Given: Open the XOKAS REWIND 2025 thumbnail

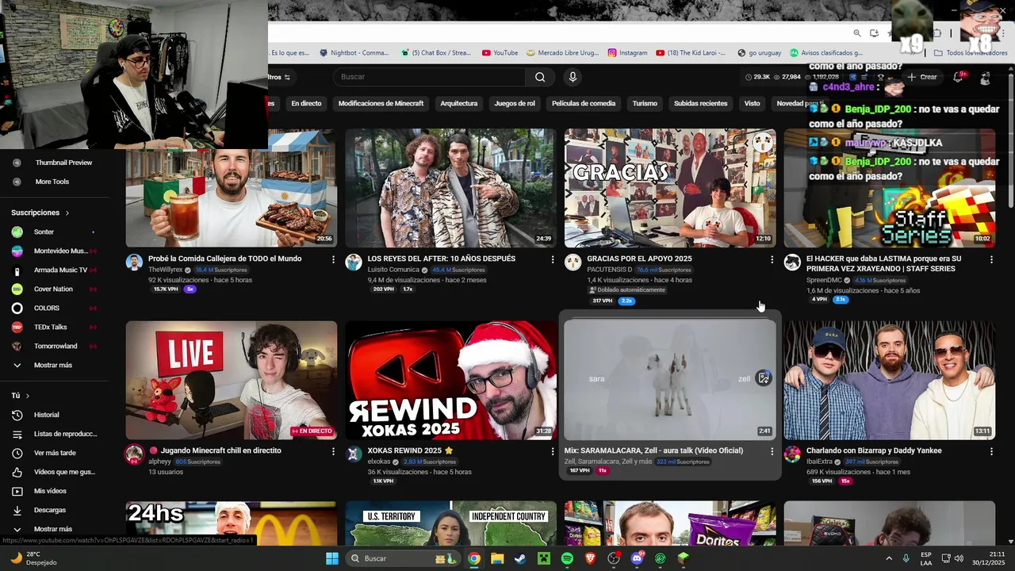Looking at the screenshot, I should [x=450, y=380].
